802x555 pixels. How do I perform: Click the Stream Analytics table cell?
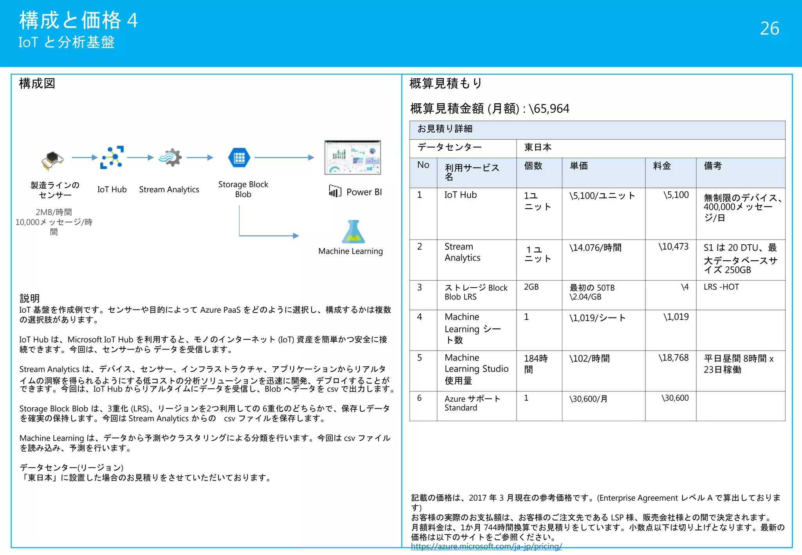click(477, 260)
